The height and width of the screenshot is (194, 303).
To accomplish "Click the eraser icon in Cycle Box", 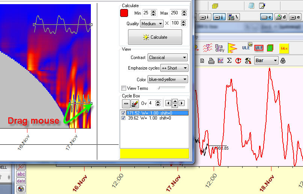I will coord(135,103).
